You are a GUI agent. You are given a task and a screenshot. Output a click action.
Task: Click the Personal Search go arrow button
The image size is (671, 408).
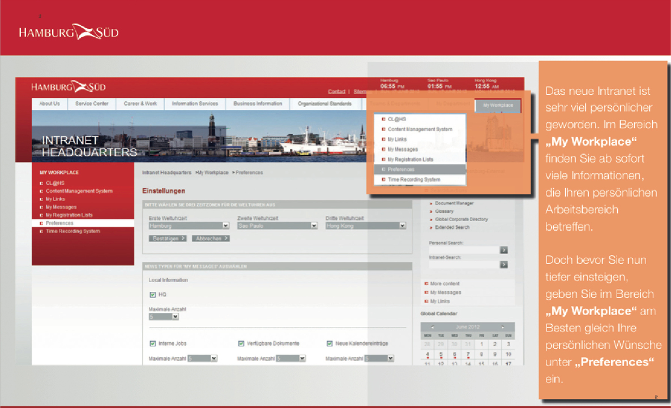pyautogui.click(x=504, y=250)
